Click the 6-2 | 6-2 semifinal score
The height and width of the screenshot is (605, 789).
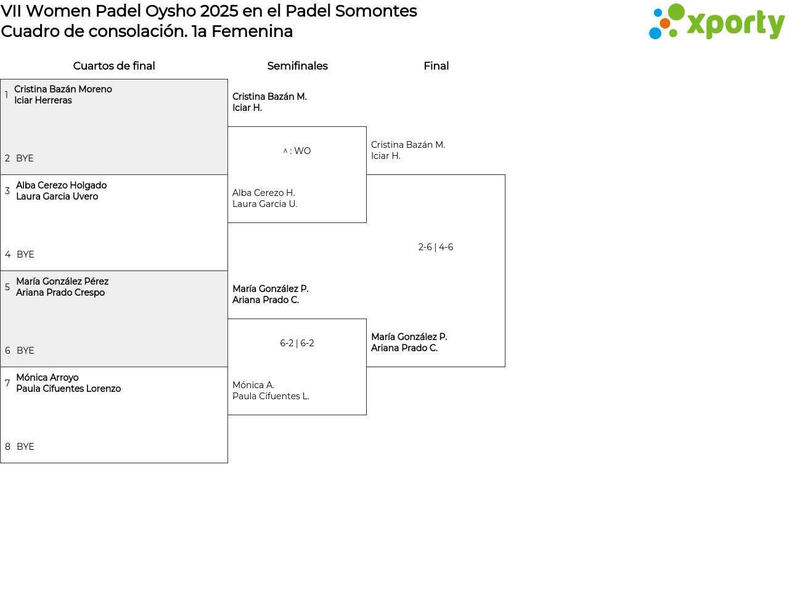coord(297,343)
